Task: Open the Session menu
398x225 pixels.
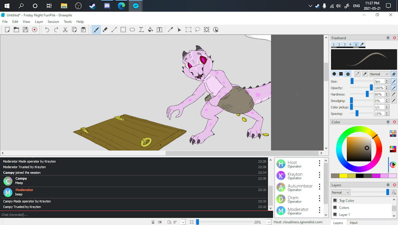Action: click(53, 22)
